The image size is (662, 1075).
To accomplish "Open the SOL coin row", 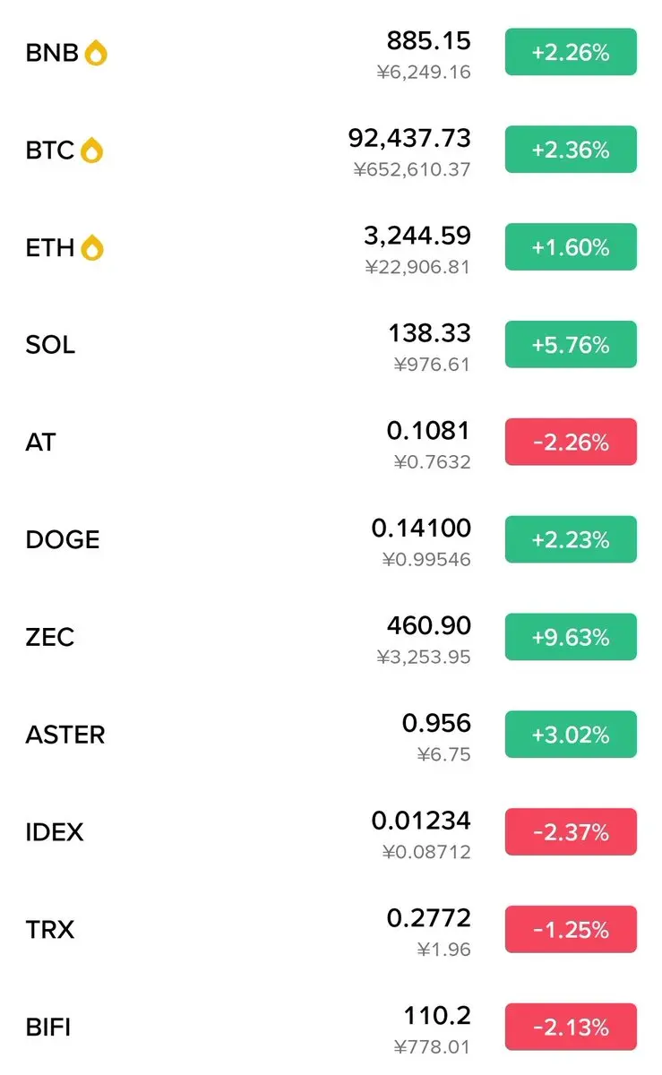I will click(x=50, y=345).
